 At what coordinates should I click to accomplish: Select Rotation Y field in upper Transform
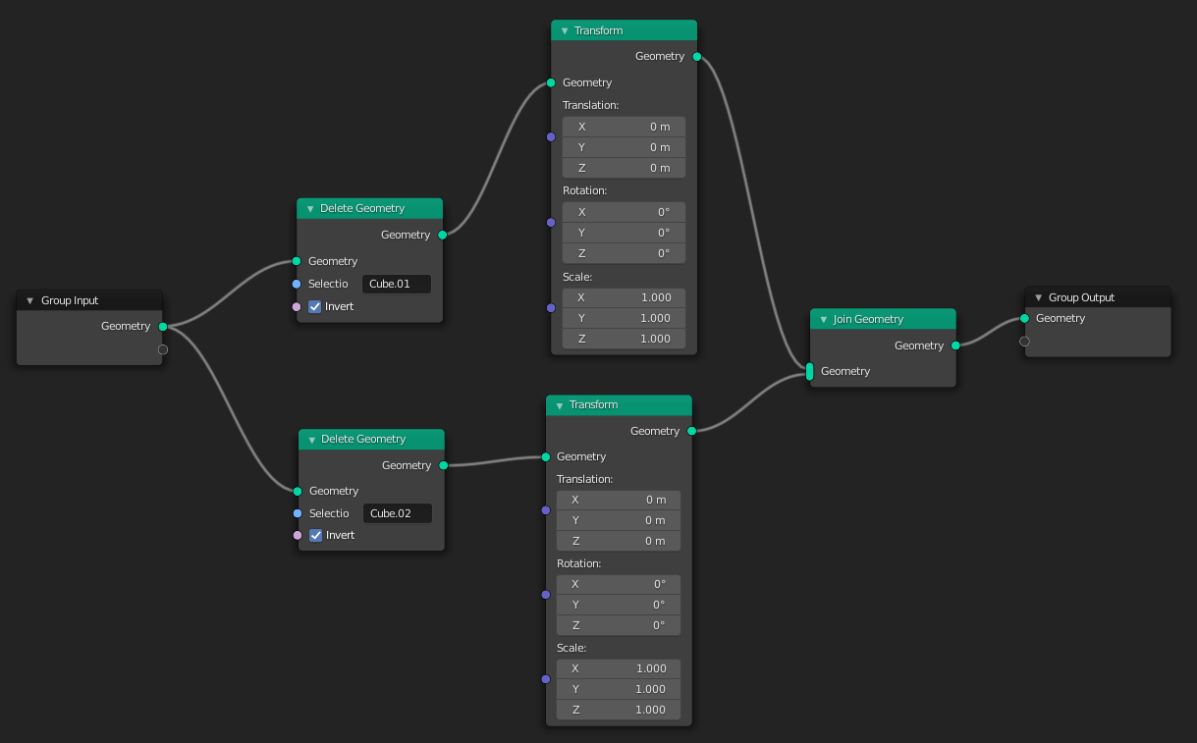click(x=624, y=233)
